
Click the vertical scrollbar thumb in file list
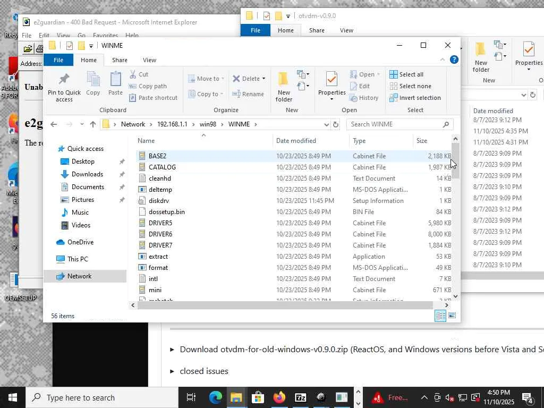(455, 160)
